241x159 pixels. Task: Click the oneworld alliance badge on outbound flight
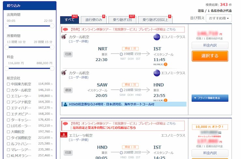(x=157, y=37)
